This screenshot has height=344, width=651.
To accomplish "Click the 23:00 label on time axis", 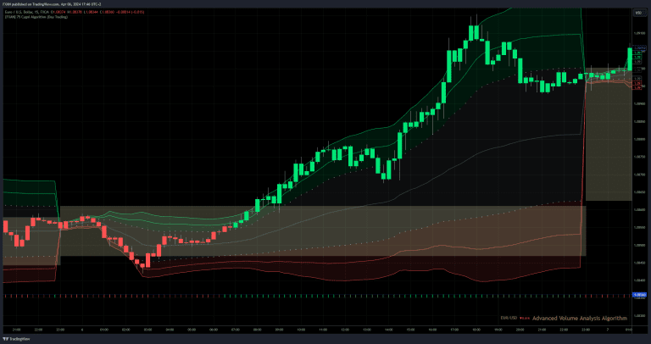I will point(60,330).
